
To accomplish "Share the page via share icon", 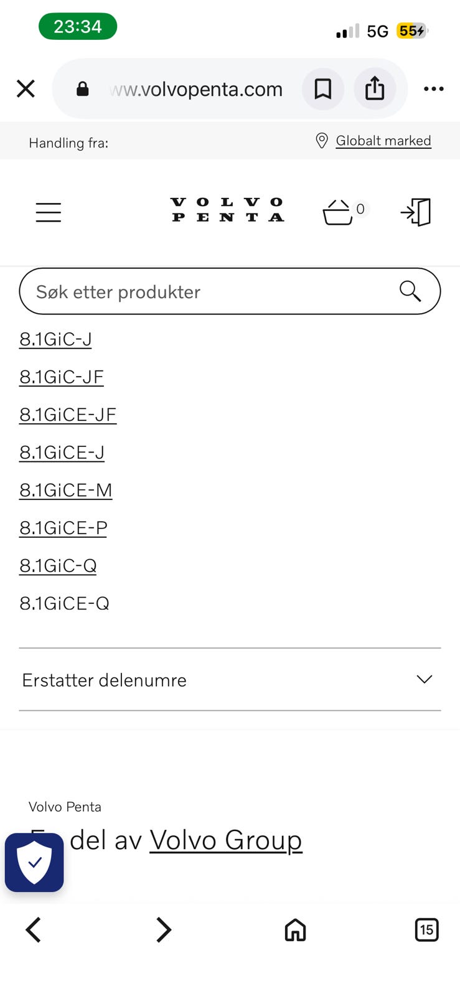I will pyautogui.click(x=375, y=89).
